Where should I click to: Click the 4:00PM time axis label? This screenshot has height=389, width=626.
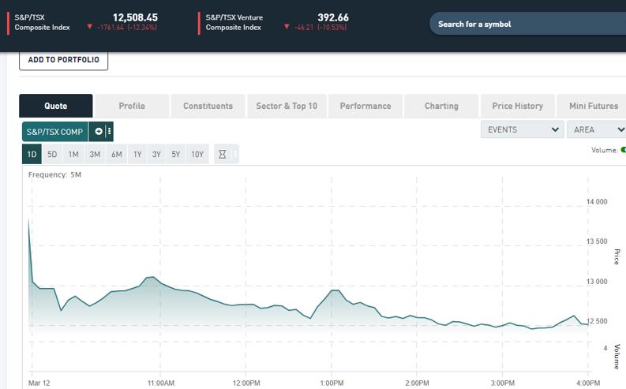tap(588, 383)
